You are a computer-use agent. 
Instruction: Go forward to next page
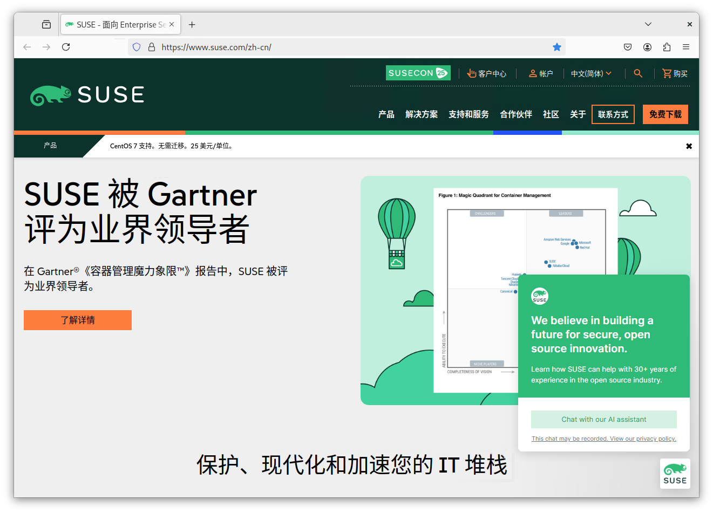pos(46,47)
